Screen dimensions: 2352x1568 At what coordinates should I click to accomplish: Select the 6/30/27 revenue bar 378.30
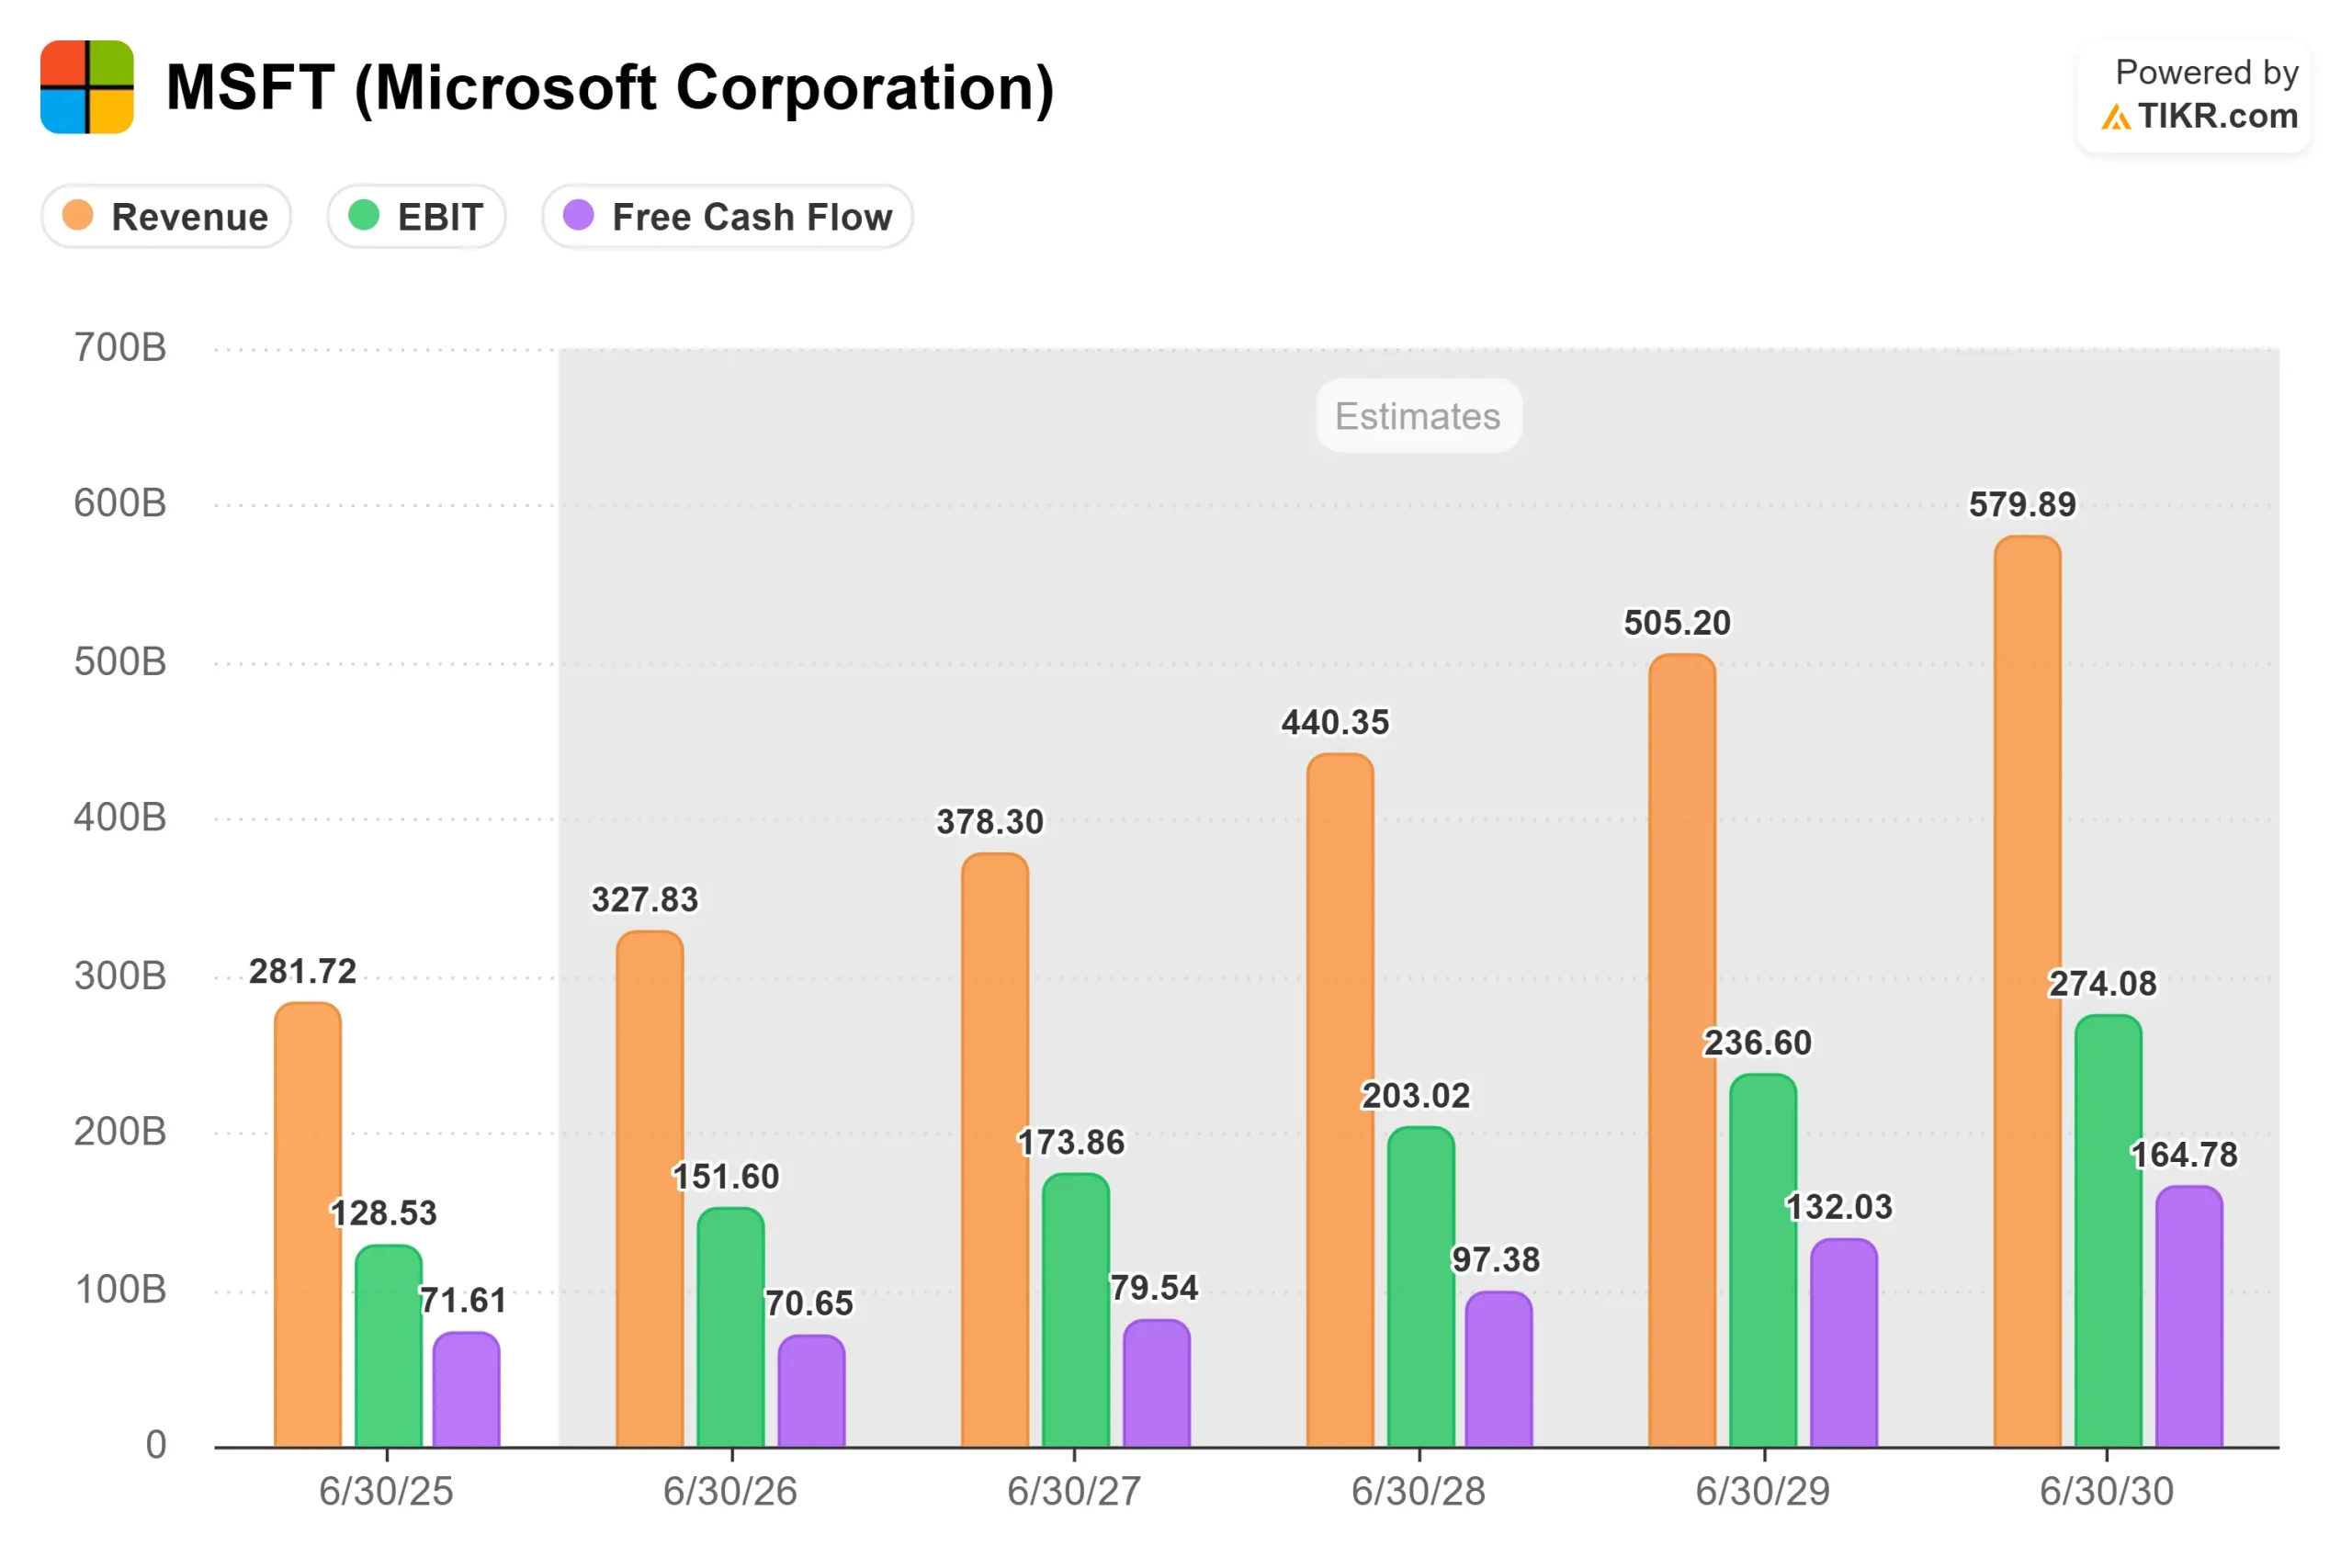(x=995, y=1150)
